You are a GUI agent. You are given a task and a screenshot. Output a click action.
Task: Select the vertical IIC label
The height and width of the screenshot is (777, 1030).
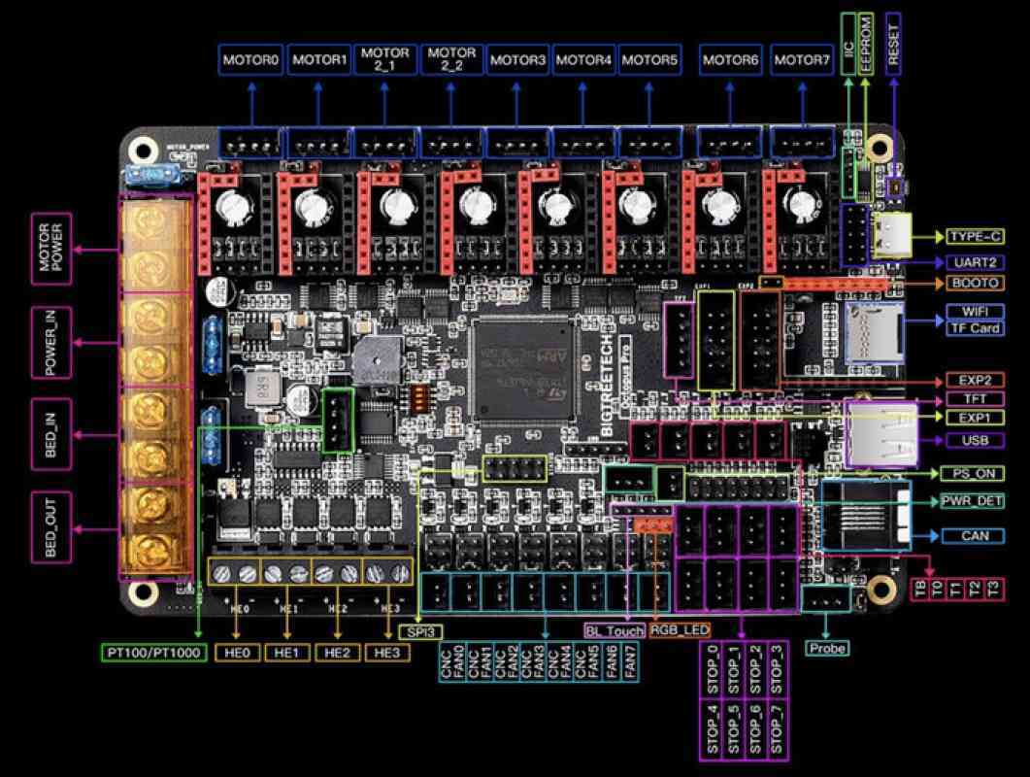point(848,44)
